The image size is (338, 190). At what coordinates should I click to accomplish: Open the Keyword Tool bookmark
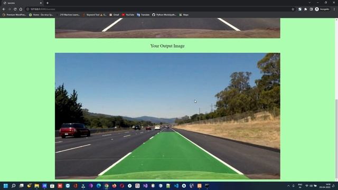click(x=95, y=15)
